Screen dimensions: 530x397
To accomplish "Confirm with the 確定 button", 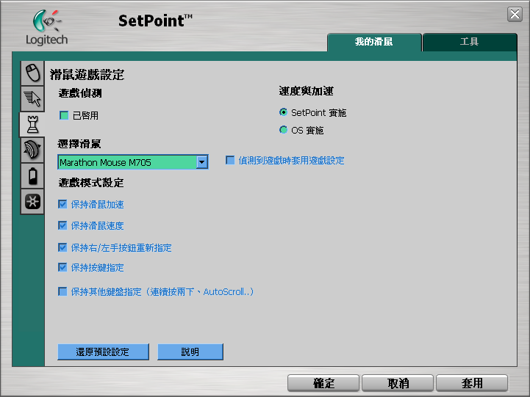I will (x=323, y=383).
